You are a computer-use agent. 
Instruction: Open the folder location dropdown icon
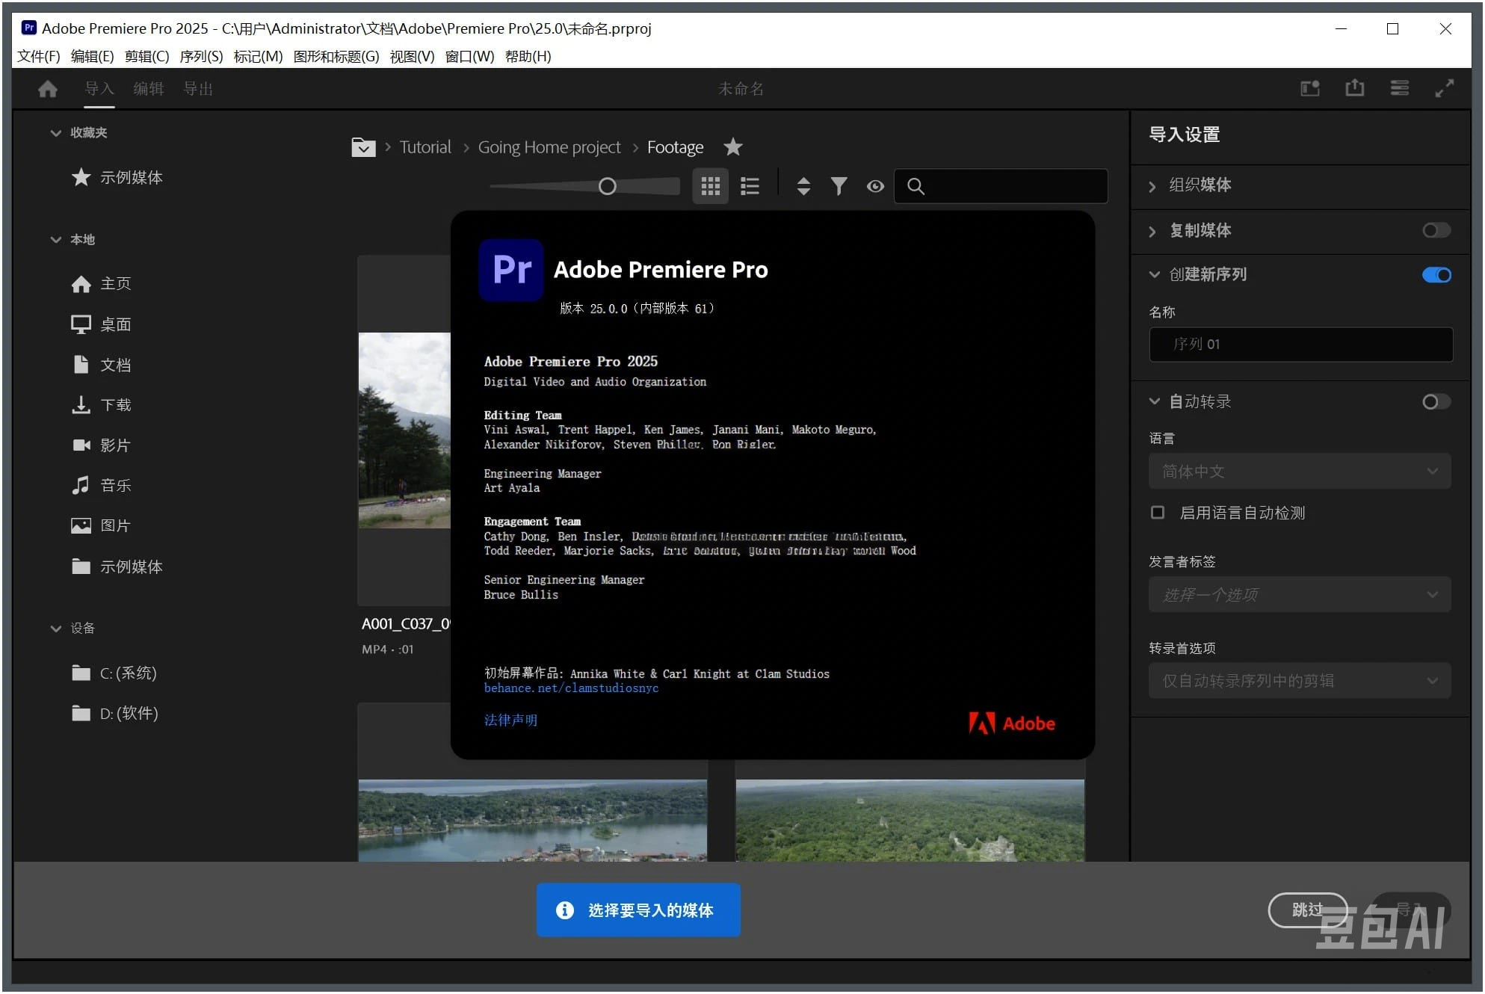pyautogui.click(x=363, y=147)
